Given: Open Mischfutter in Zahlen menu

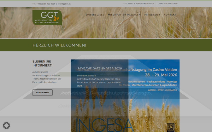Looking at the screenshot, I should pos(124,15).
